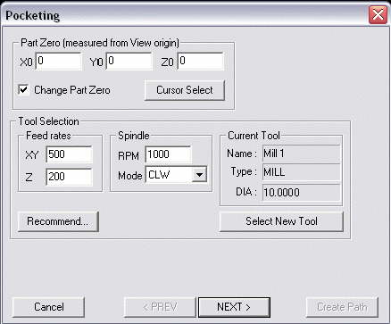Viewport: 391px width, 324px height.
Task: Click Select New Tool button
Action: 281,221
